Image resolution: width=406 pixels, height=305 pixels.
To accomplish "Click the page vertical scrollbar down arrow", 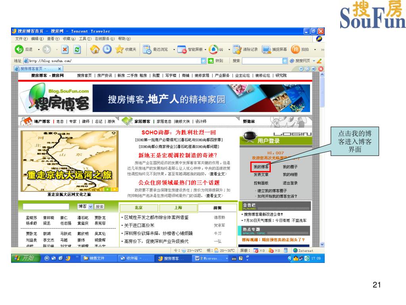I will coord(322,244).
